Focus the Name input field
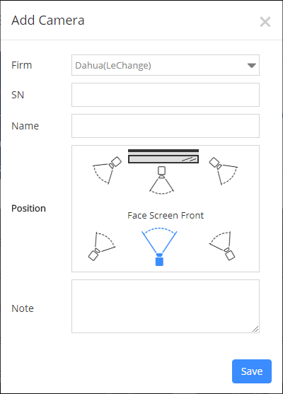The height and width of the screenshot is (394, 283). (166, 126)
